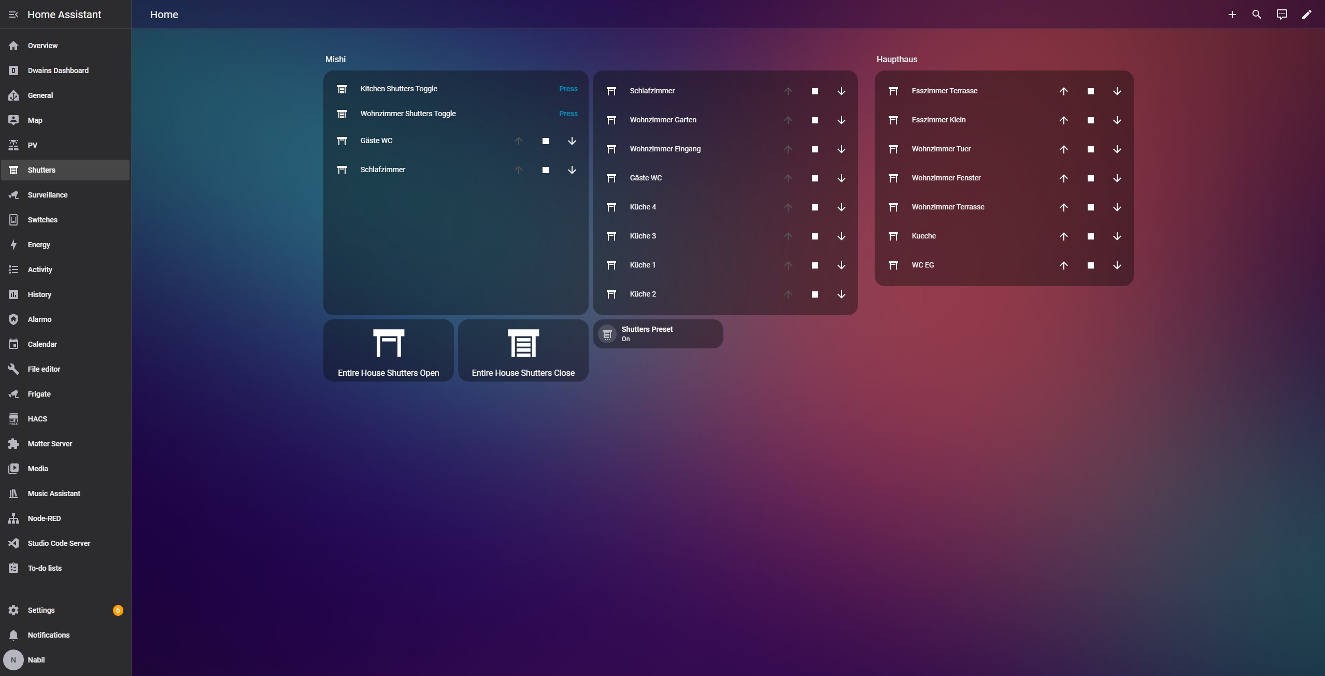This screenshot has height=676, width=1325.
Task: Open Settings with 6 pending notifications
Action: (41, 610)
